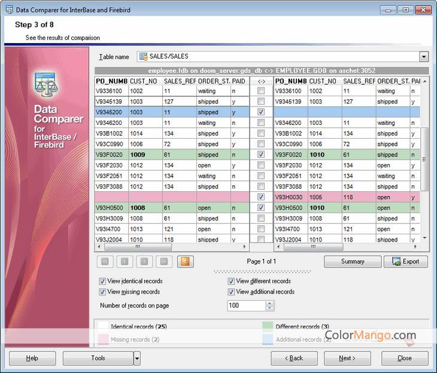Select right grid cell V93C0990

click(x=291, y=144)
